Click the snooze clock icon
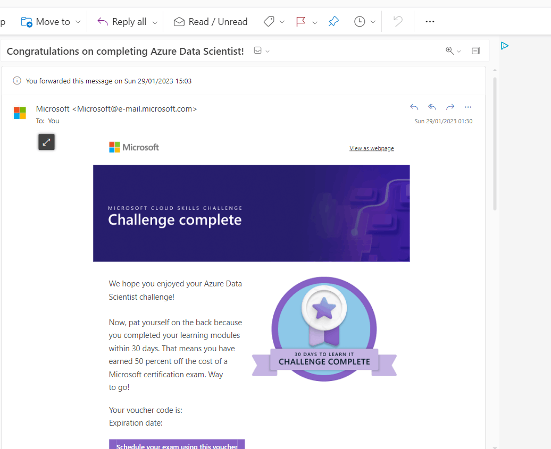 360,21
